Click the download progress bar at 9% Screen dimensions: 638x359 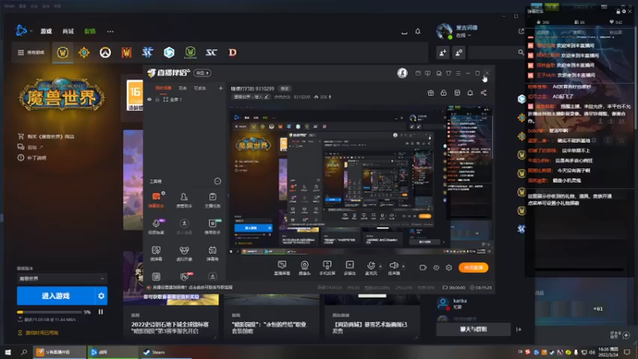pyautogui.click(x=49, y=312)
